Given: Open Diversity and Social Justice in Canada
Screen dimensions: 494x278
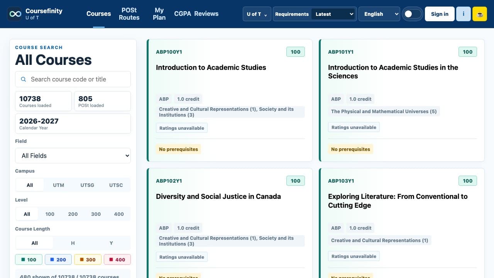Looking at the screenshot, I should click(218, 197).
